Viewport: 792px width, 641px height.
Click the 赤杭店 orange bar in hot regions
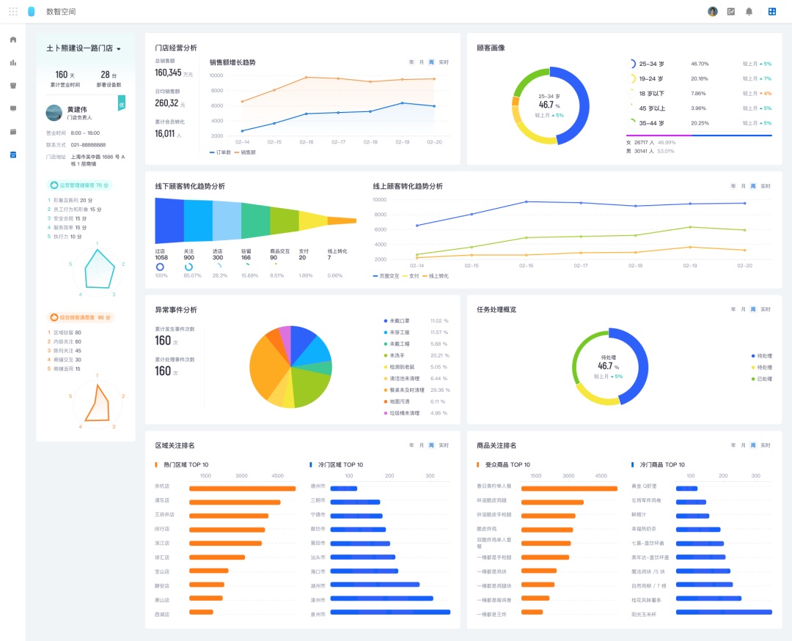(242, 488)
